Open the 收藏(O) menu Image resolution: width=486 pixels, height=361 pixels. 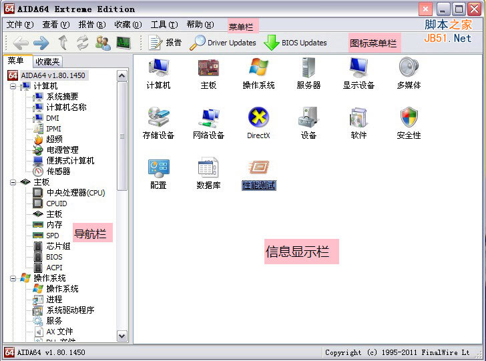tap(128, 25)
